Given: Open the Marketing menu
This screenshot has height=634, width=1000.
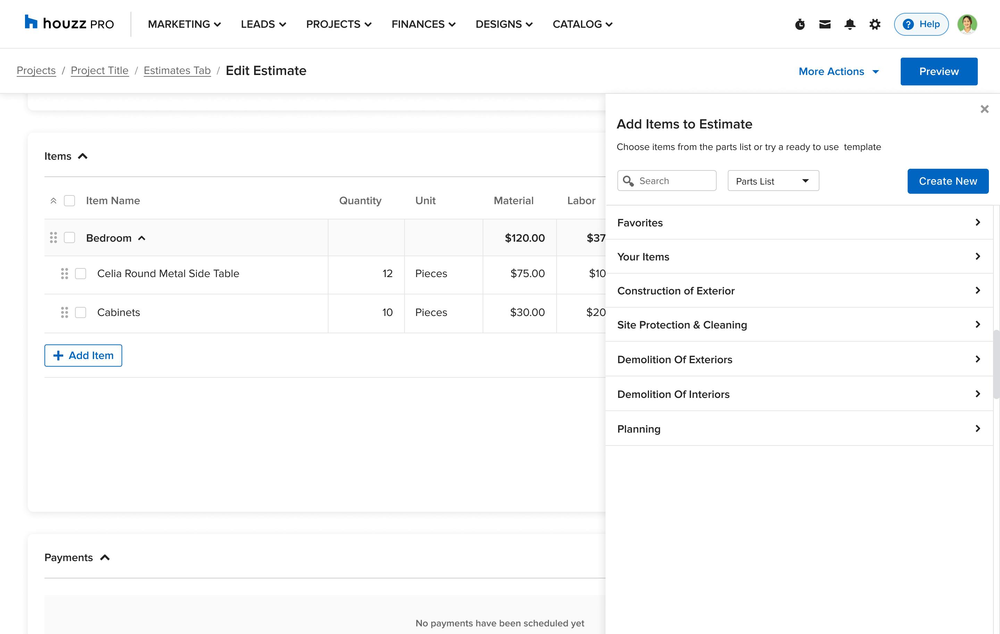Looking at the screenshot, I should 184,24.
